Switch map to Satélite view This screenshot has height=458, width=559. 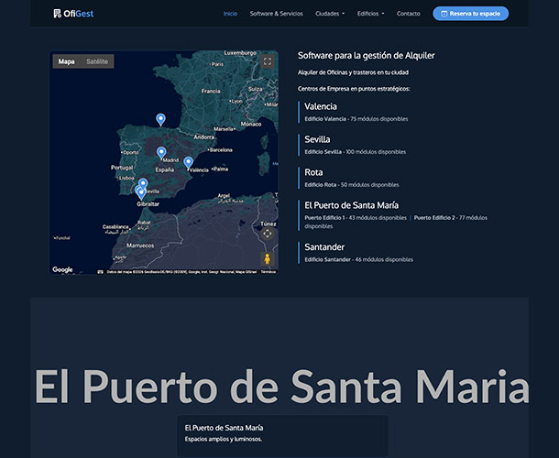point(97,61)
